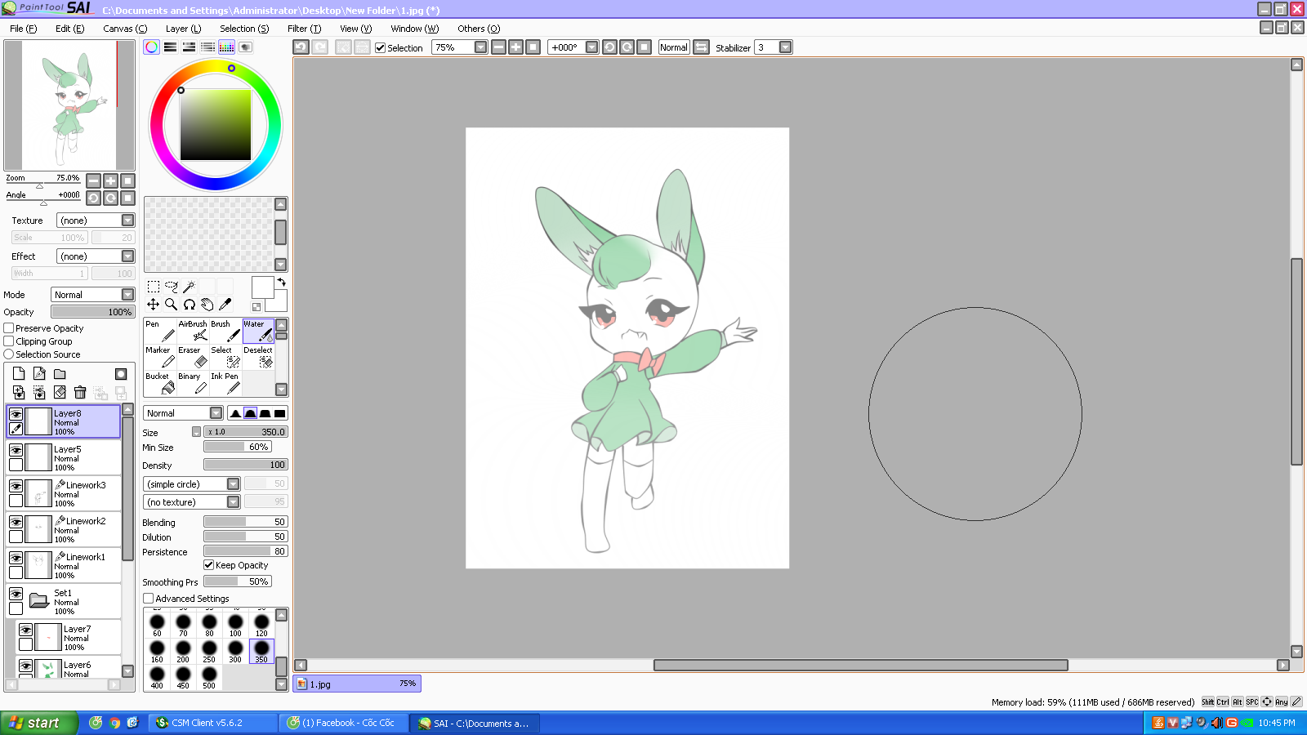Activate the magic wand selection tool
This screenshot has width=1307, height=735.
coord(189,287)
